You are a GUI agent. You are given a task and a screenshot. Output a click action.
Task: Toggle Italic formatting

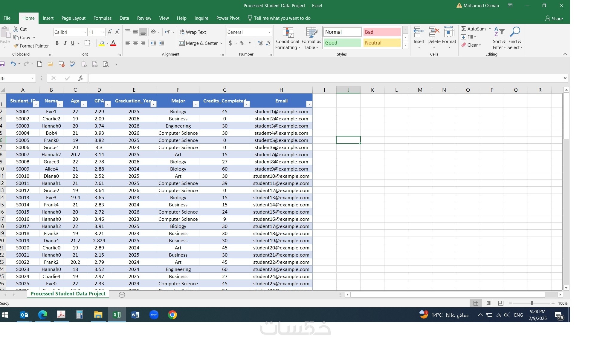coord(65,43)
